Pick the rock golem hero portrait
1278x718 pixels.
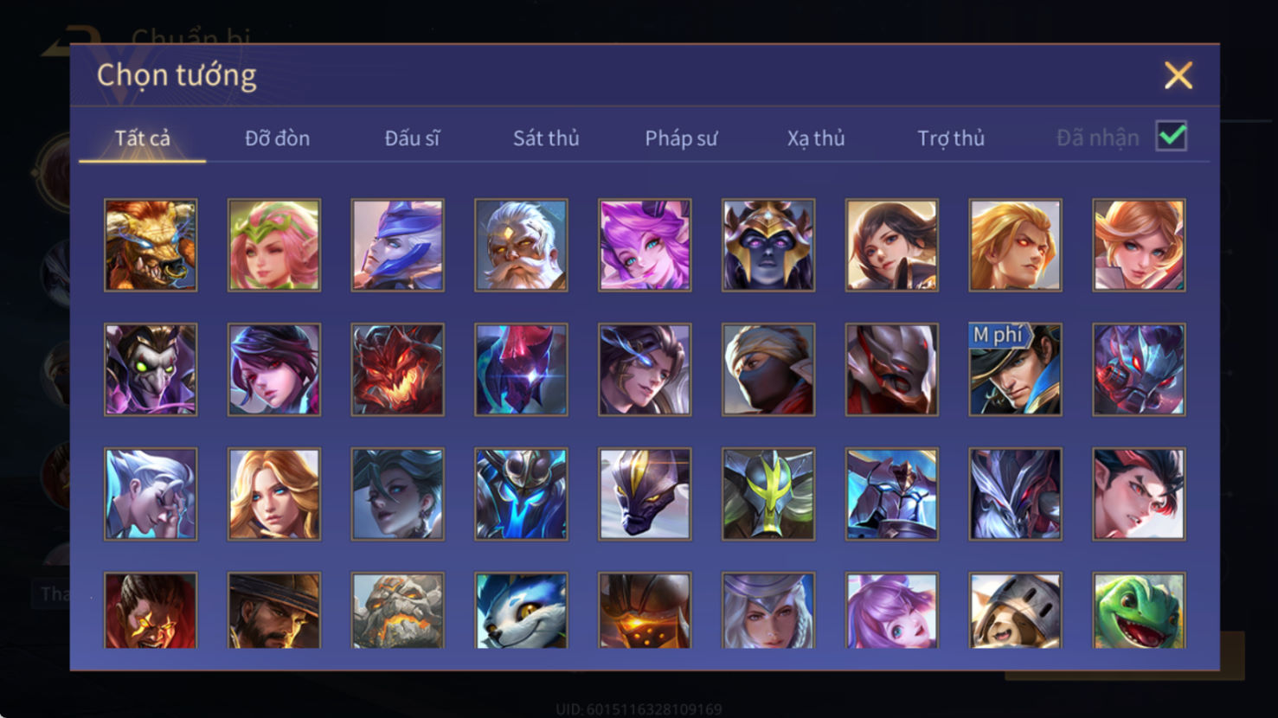coord(398,611)
